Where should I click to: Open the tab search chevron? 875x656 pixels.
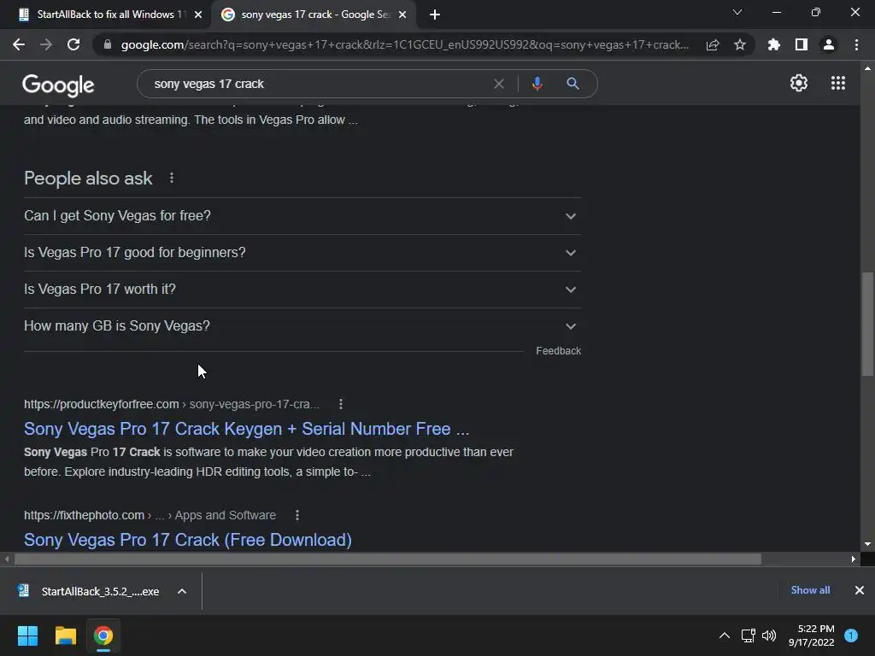(x=737, y=12)
